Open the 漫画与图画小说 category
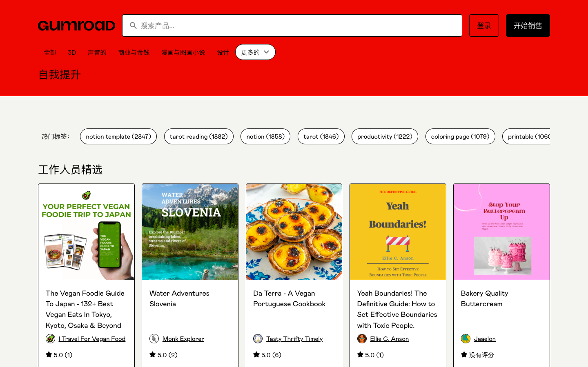588x367 pixels. 183,52
